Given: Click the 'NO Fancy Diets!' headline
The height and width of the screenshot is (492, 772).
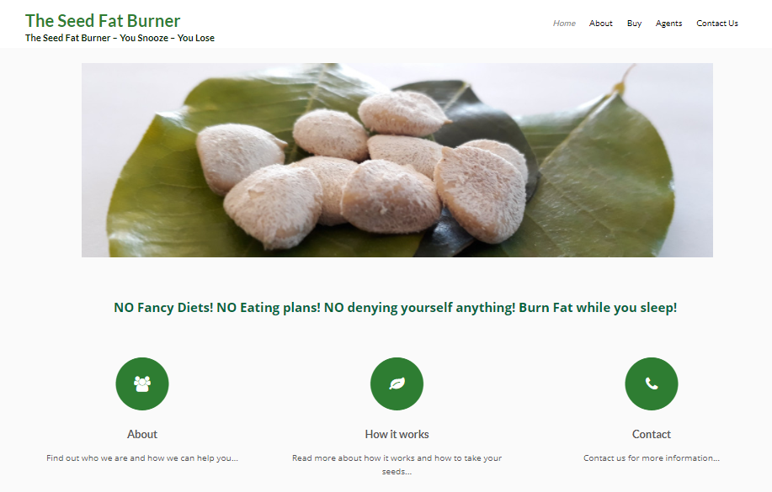Looking at the screenshot, I should click(396, 308).
